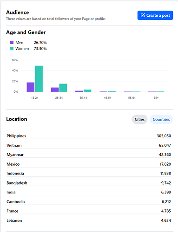The image size is (178, 232).
Task: Click the Women bar for ages 18-24
Action: (39, 79)
